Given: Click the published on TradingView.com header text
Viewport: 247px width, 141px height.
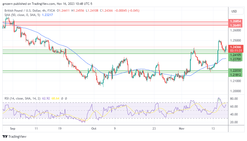Looking at the screenshot, I should click(35, 4).
